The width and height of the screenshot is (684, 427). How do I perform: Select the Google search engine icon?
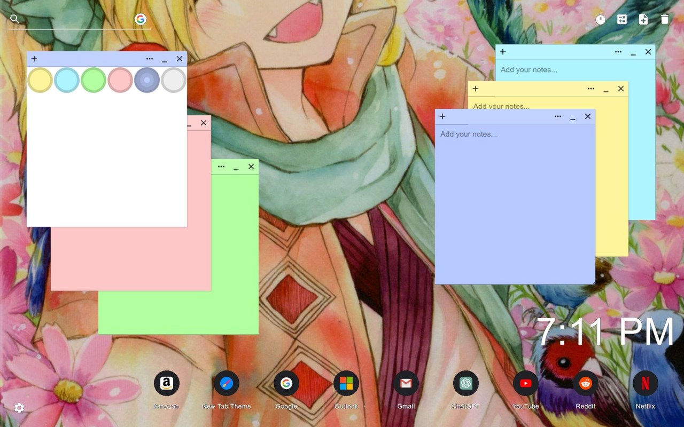click(x=141, y=20)
